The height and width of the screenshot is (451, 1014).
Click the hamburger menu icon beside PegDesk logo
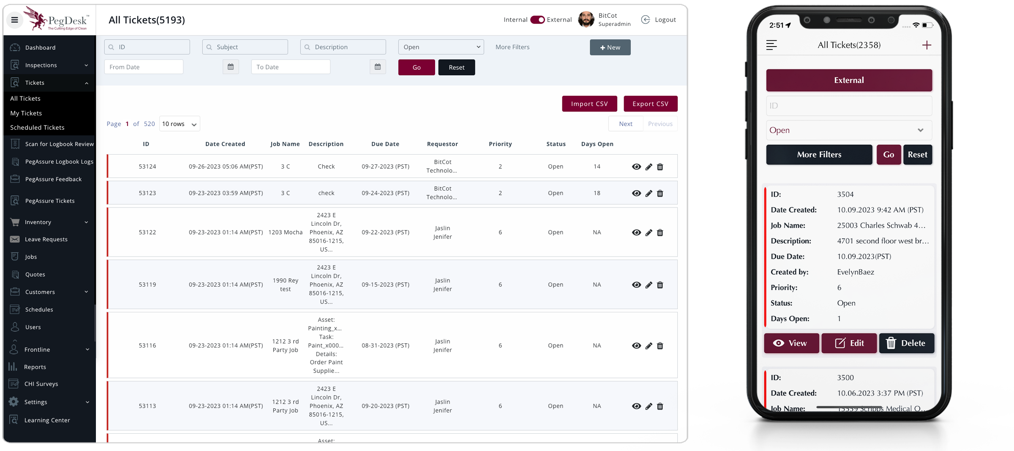tap(14, 20)
